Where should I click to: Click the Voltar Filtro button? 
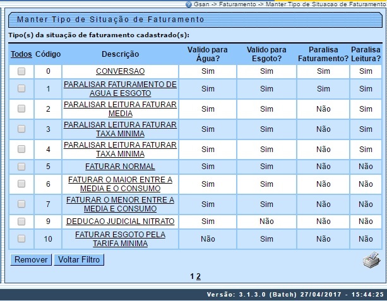pyautogui.click(x=79, y=260)
